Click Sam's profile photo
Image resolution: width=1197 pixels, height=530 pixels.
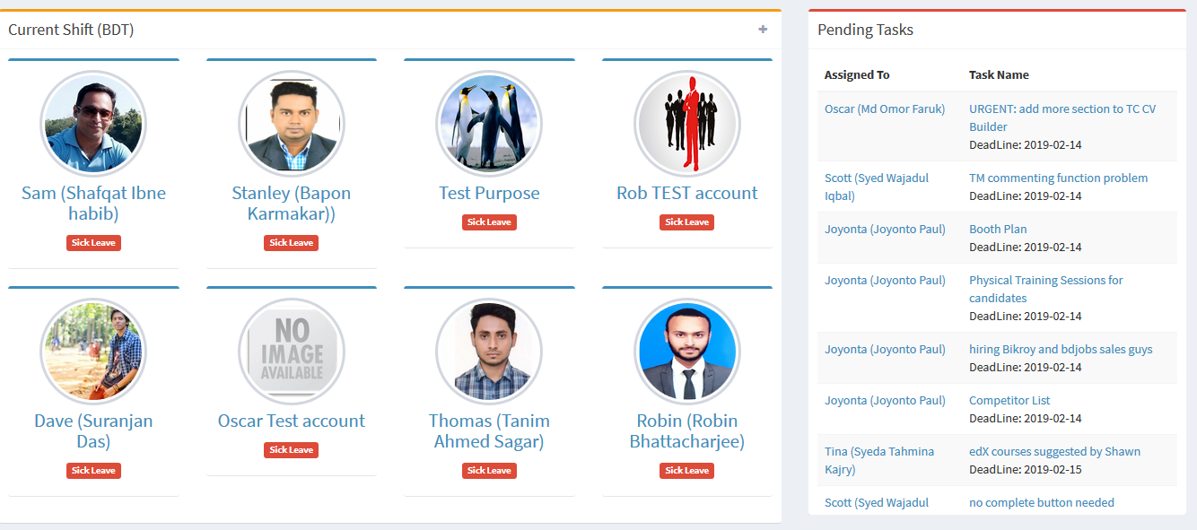[x=93, y=124]
